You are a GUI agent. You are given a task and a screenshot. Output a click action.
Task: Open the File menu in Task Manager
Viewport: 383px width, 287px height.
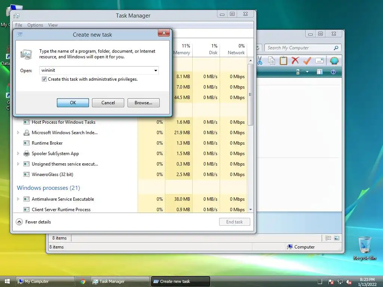coord(19,25)
